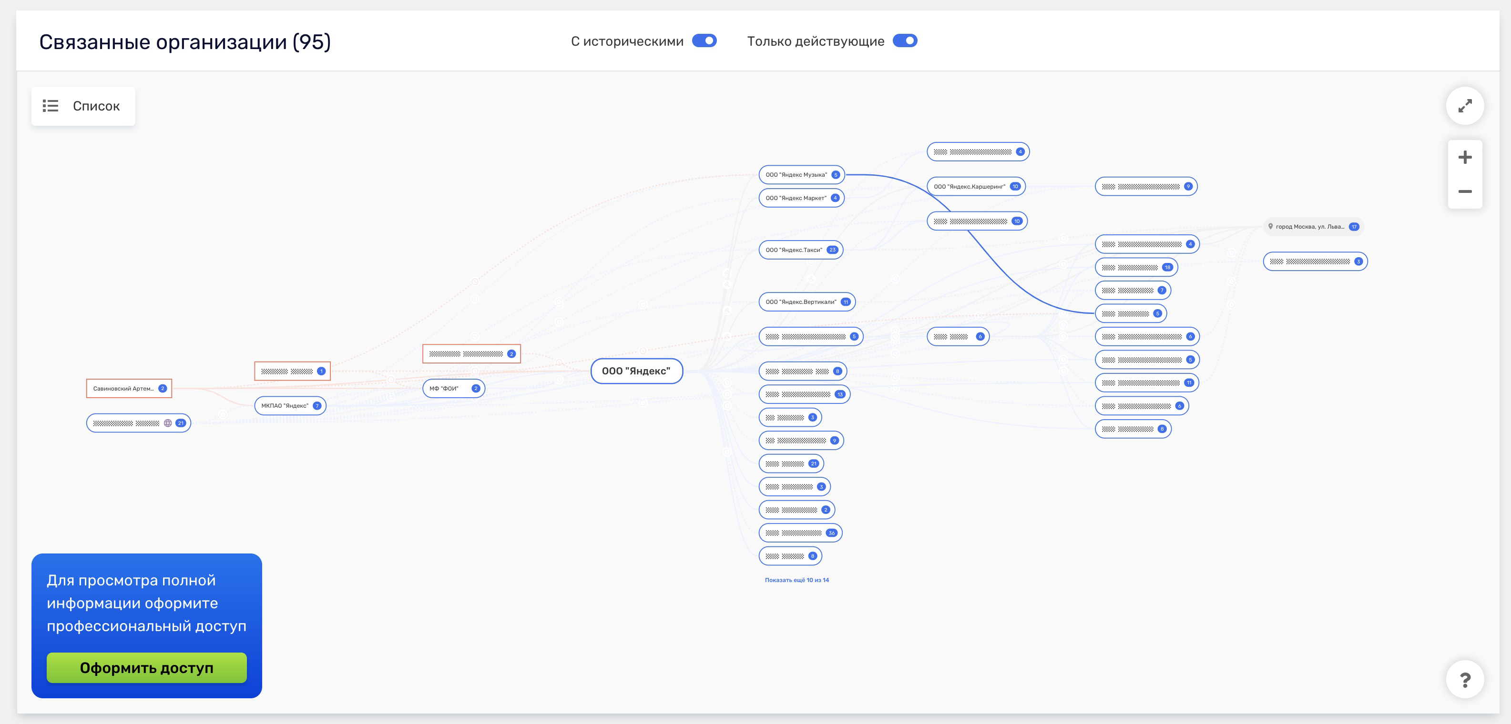Expand badge 2 on Савиновский Артем node
Image resolution: width=1511 pixels, height=724 pixels.
tap(163, 389)
